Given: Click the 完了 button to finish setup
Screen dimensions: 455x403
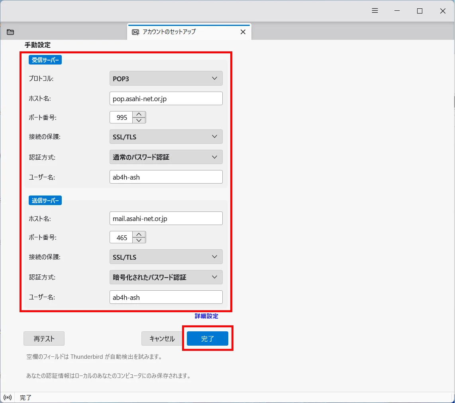Looking at the screenshot, I should [x=208, y=338].
